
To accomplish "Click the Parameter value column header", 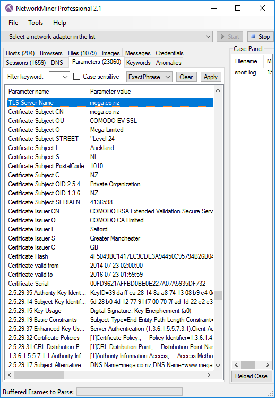I will coord(150,92).
